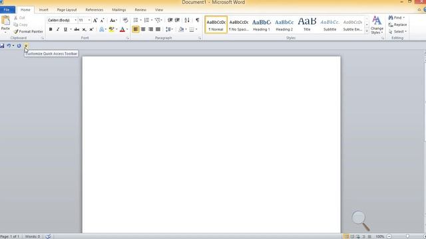Toggle align text right

150,29
